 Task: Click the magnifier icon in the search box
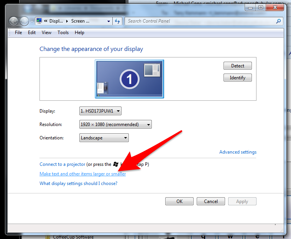(x=279, y=21)
